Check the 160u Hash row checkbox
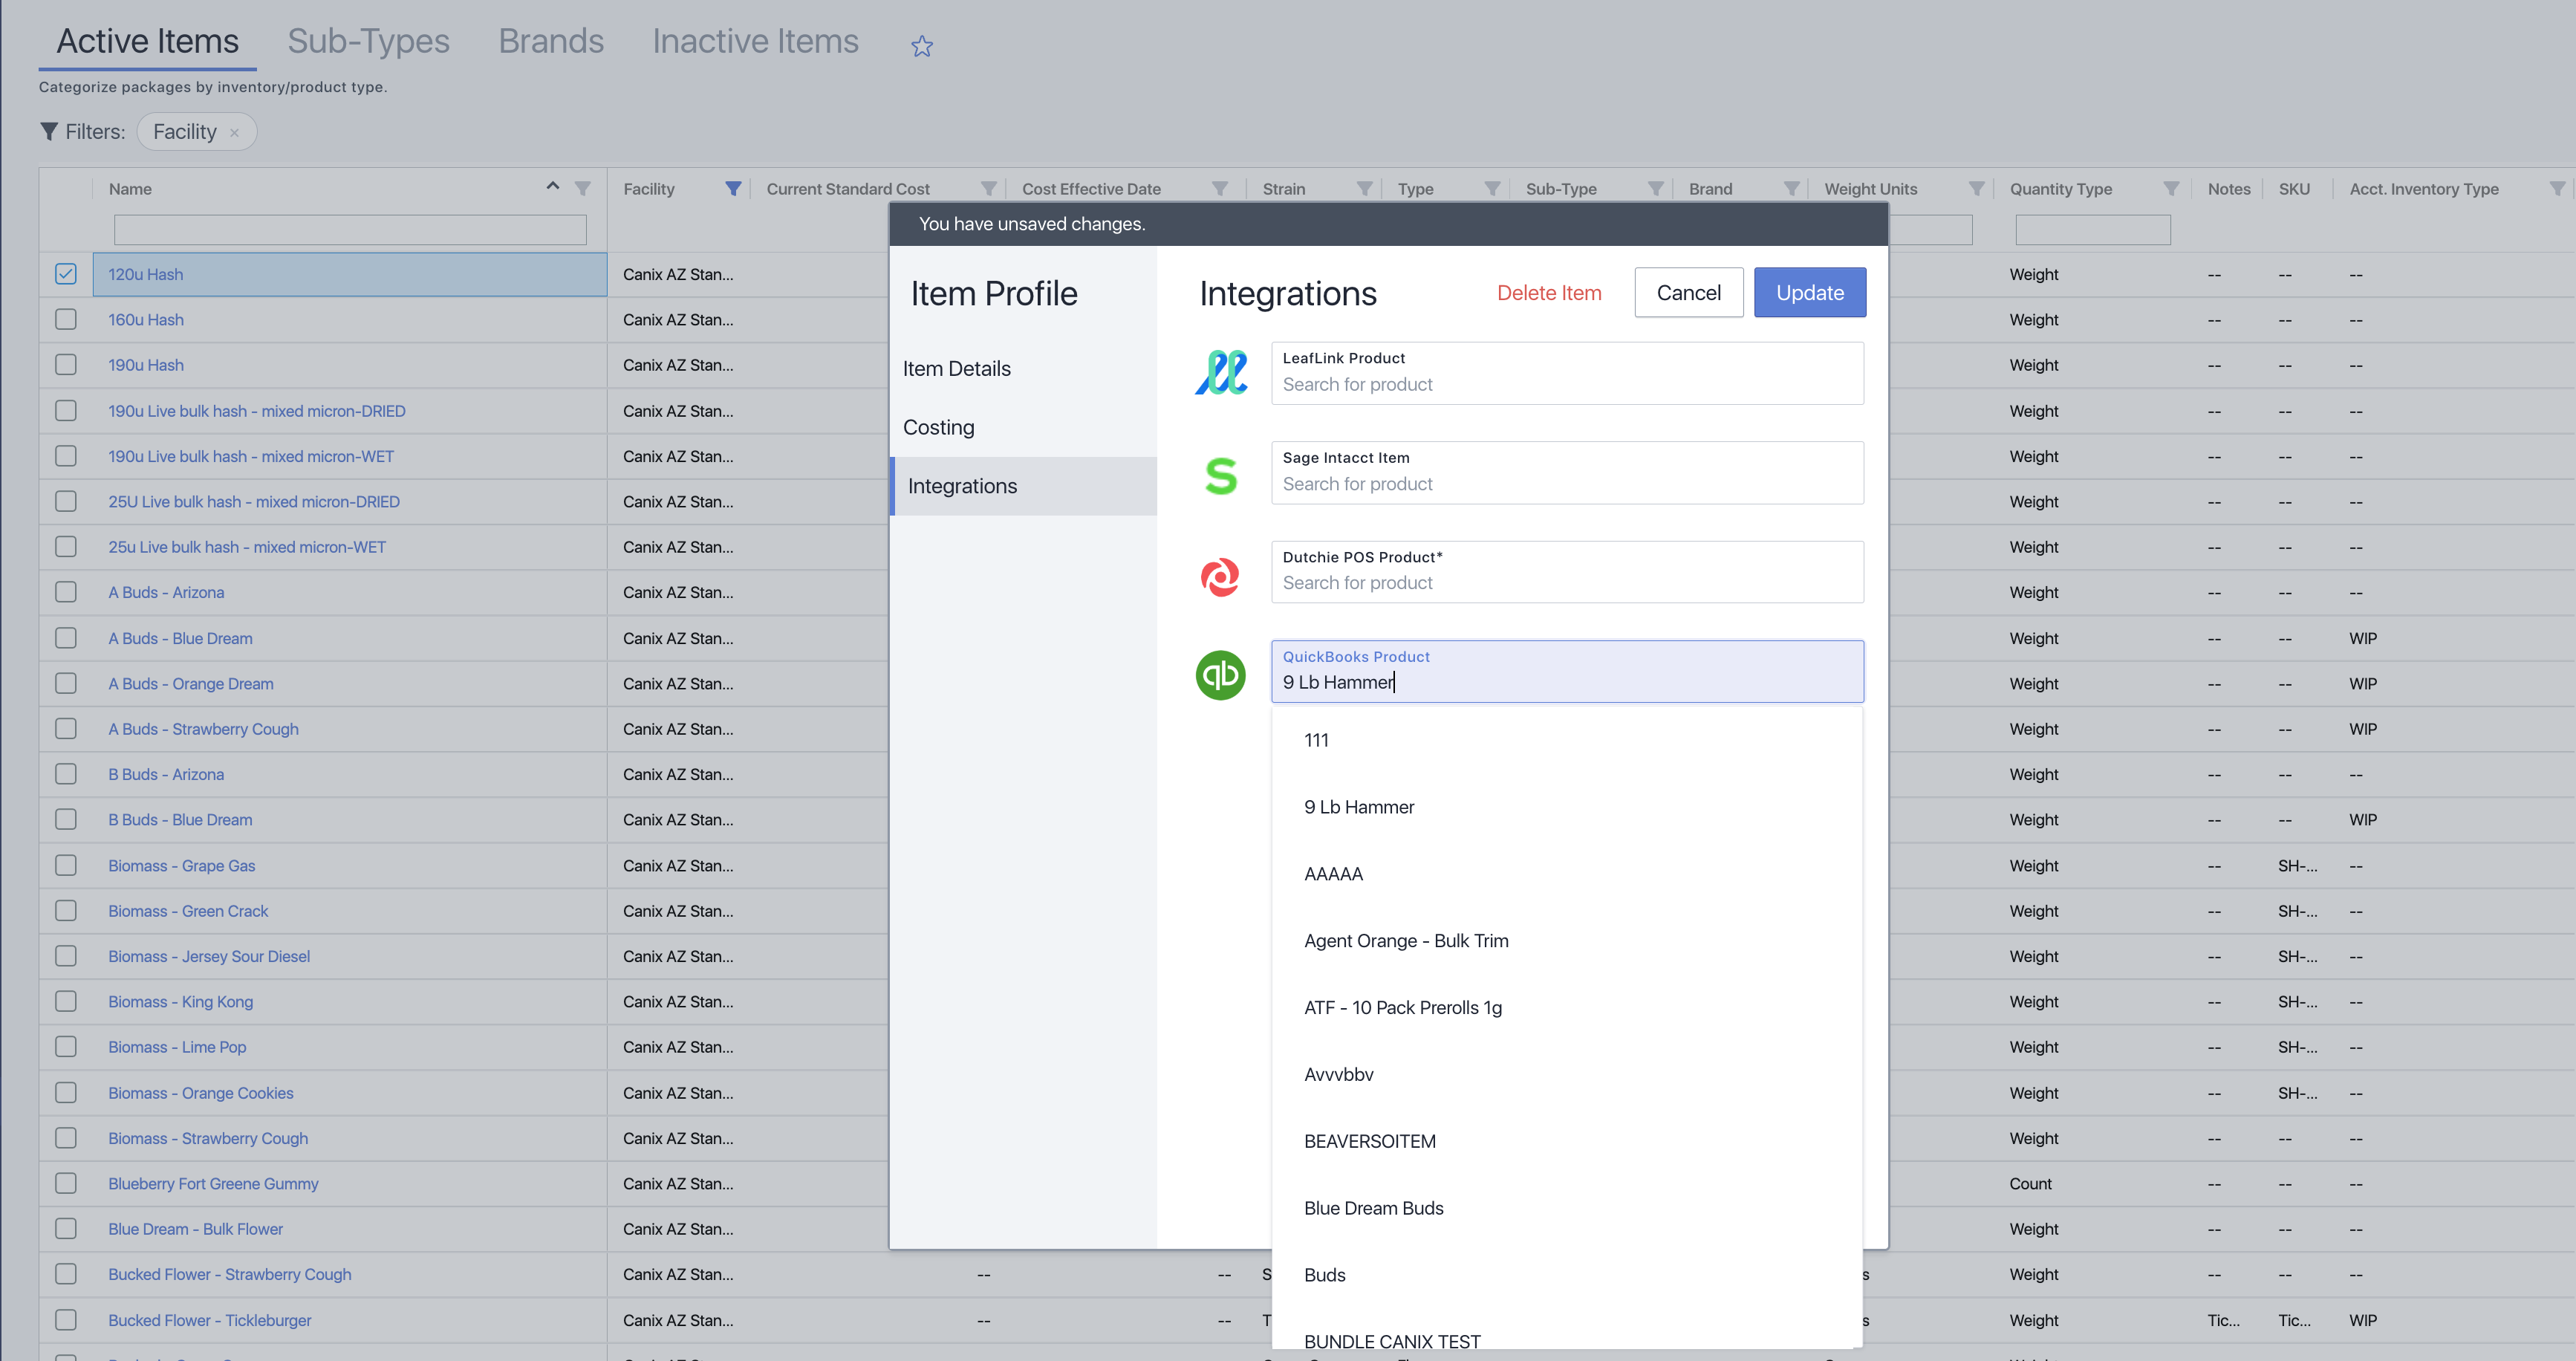The image size is (2576, 1361). pyautogui.click(x=66, y=319)
